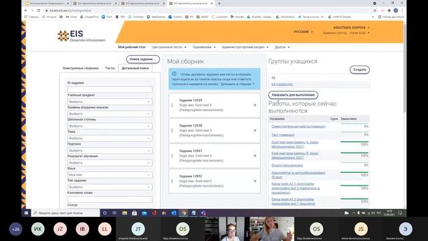Open the Уровень владения языком dropdown

110,114
